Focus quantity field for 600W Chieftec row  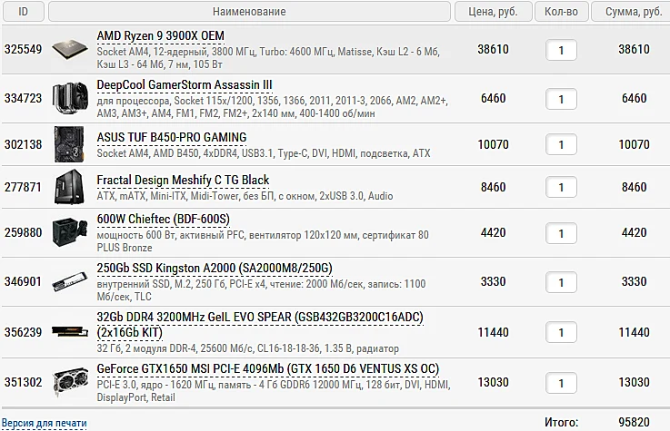coord(561,233)
